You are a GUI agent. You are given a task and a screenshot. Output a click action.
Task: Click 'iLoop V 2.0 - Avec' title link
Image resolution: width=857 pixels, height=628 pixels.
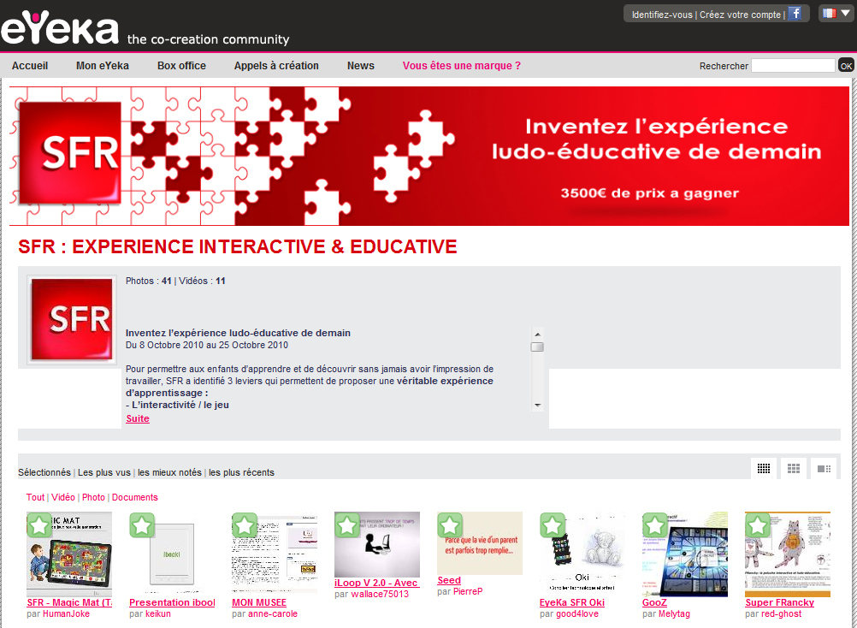(376, 583)
